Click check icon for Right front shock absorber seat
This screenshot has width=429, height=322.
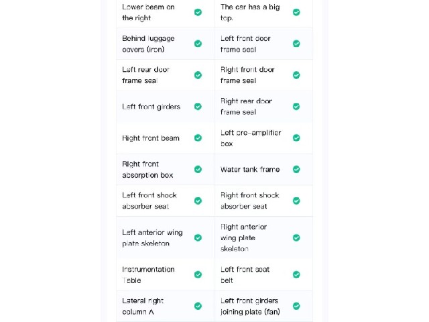pyautogui.click(x=296, y=201)
